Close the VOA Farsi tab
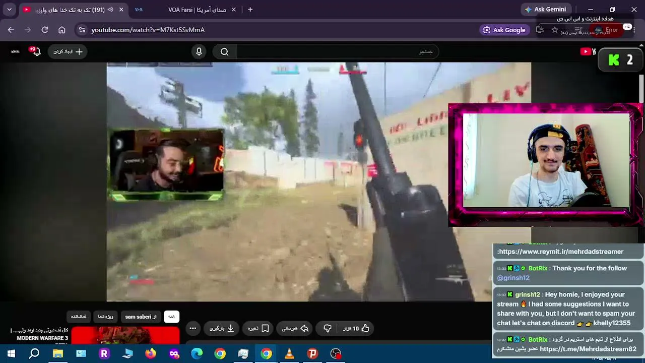This screenshot has height=363, width=645. [x=233, y=10]
